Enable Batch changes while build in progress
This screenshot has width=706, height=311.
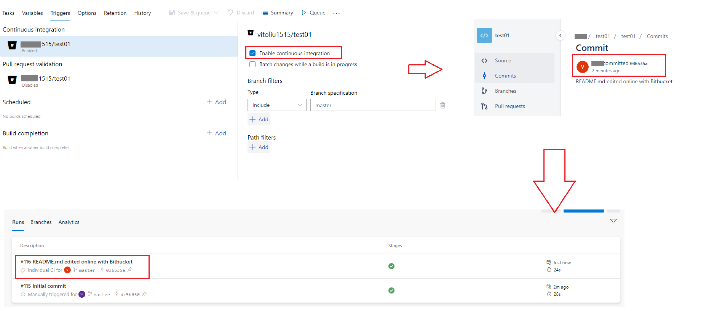[252, 64]
